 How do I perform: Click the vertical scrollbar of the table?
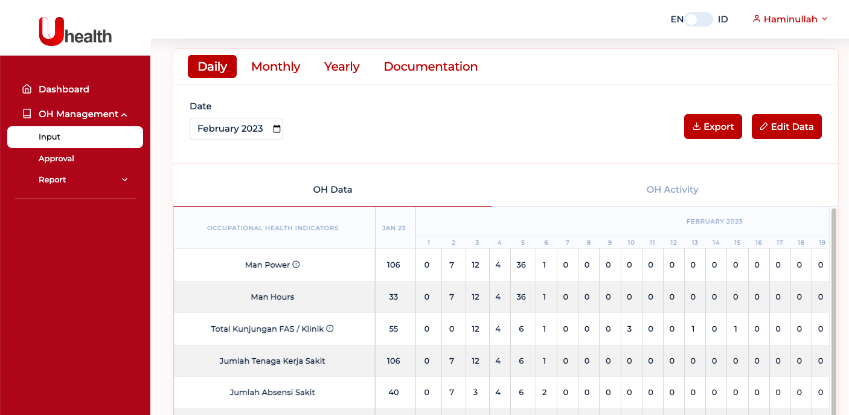click(x=834, y=310)
